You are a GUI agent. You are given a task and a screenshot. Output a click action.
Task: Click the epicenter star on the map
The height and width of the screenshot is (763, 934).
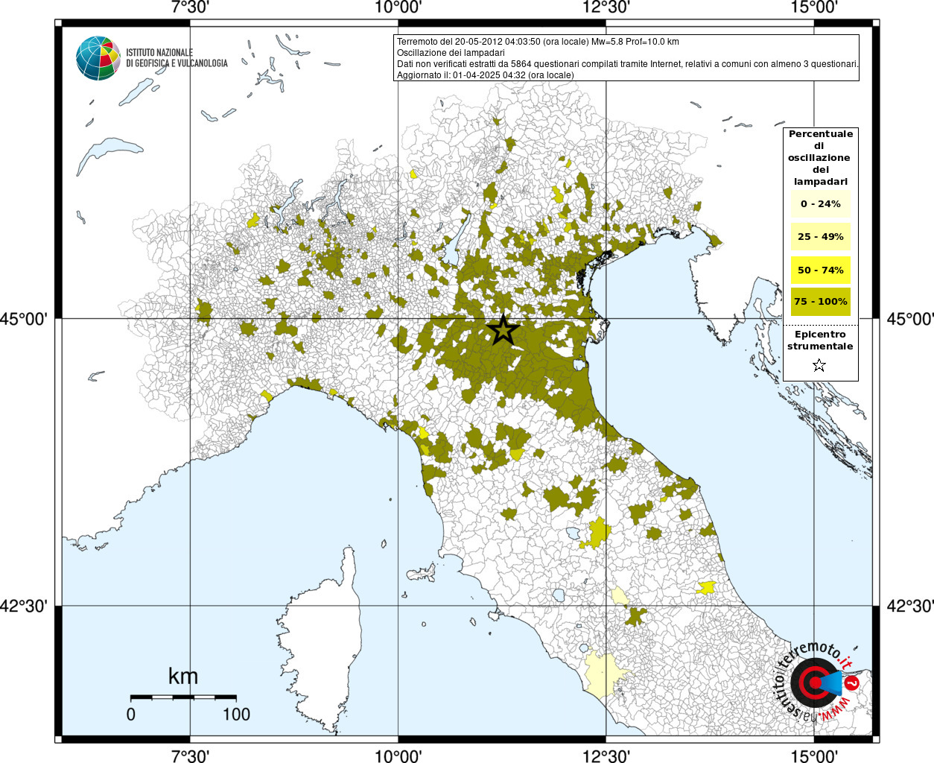(503, 329)
